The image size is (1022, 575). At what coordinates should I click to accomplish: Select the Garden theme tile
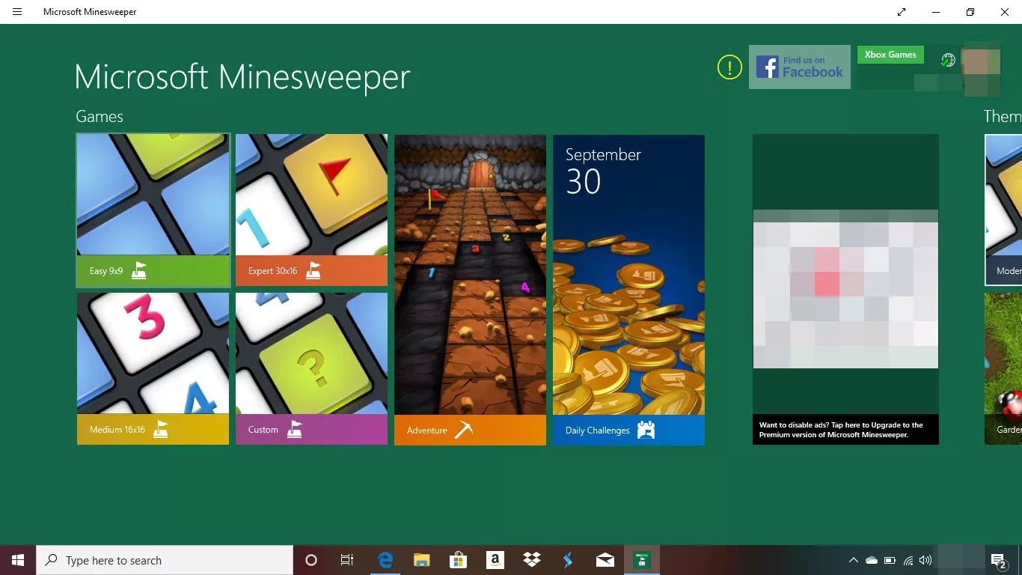click(1003, 368)
